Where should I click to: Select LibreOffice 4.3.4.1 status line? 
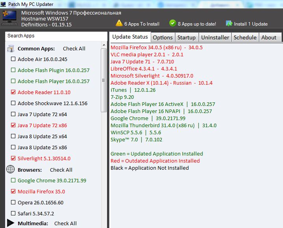144,69
